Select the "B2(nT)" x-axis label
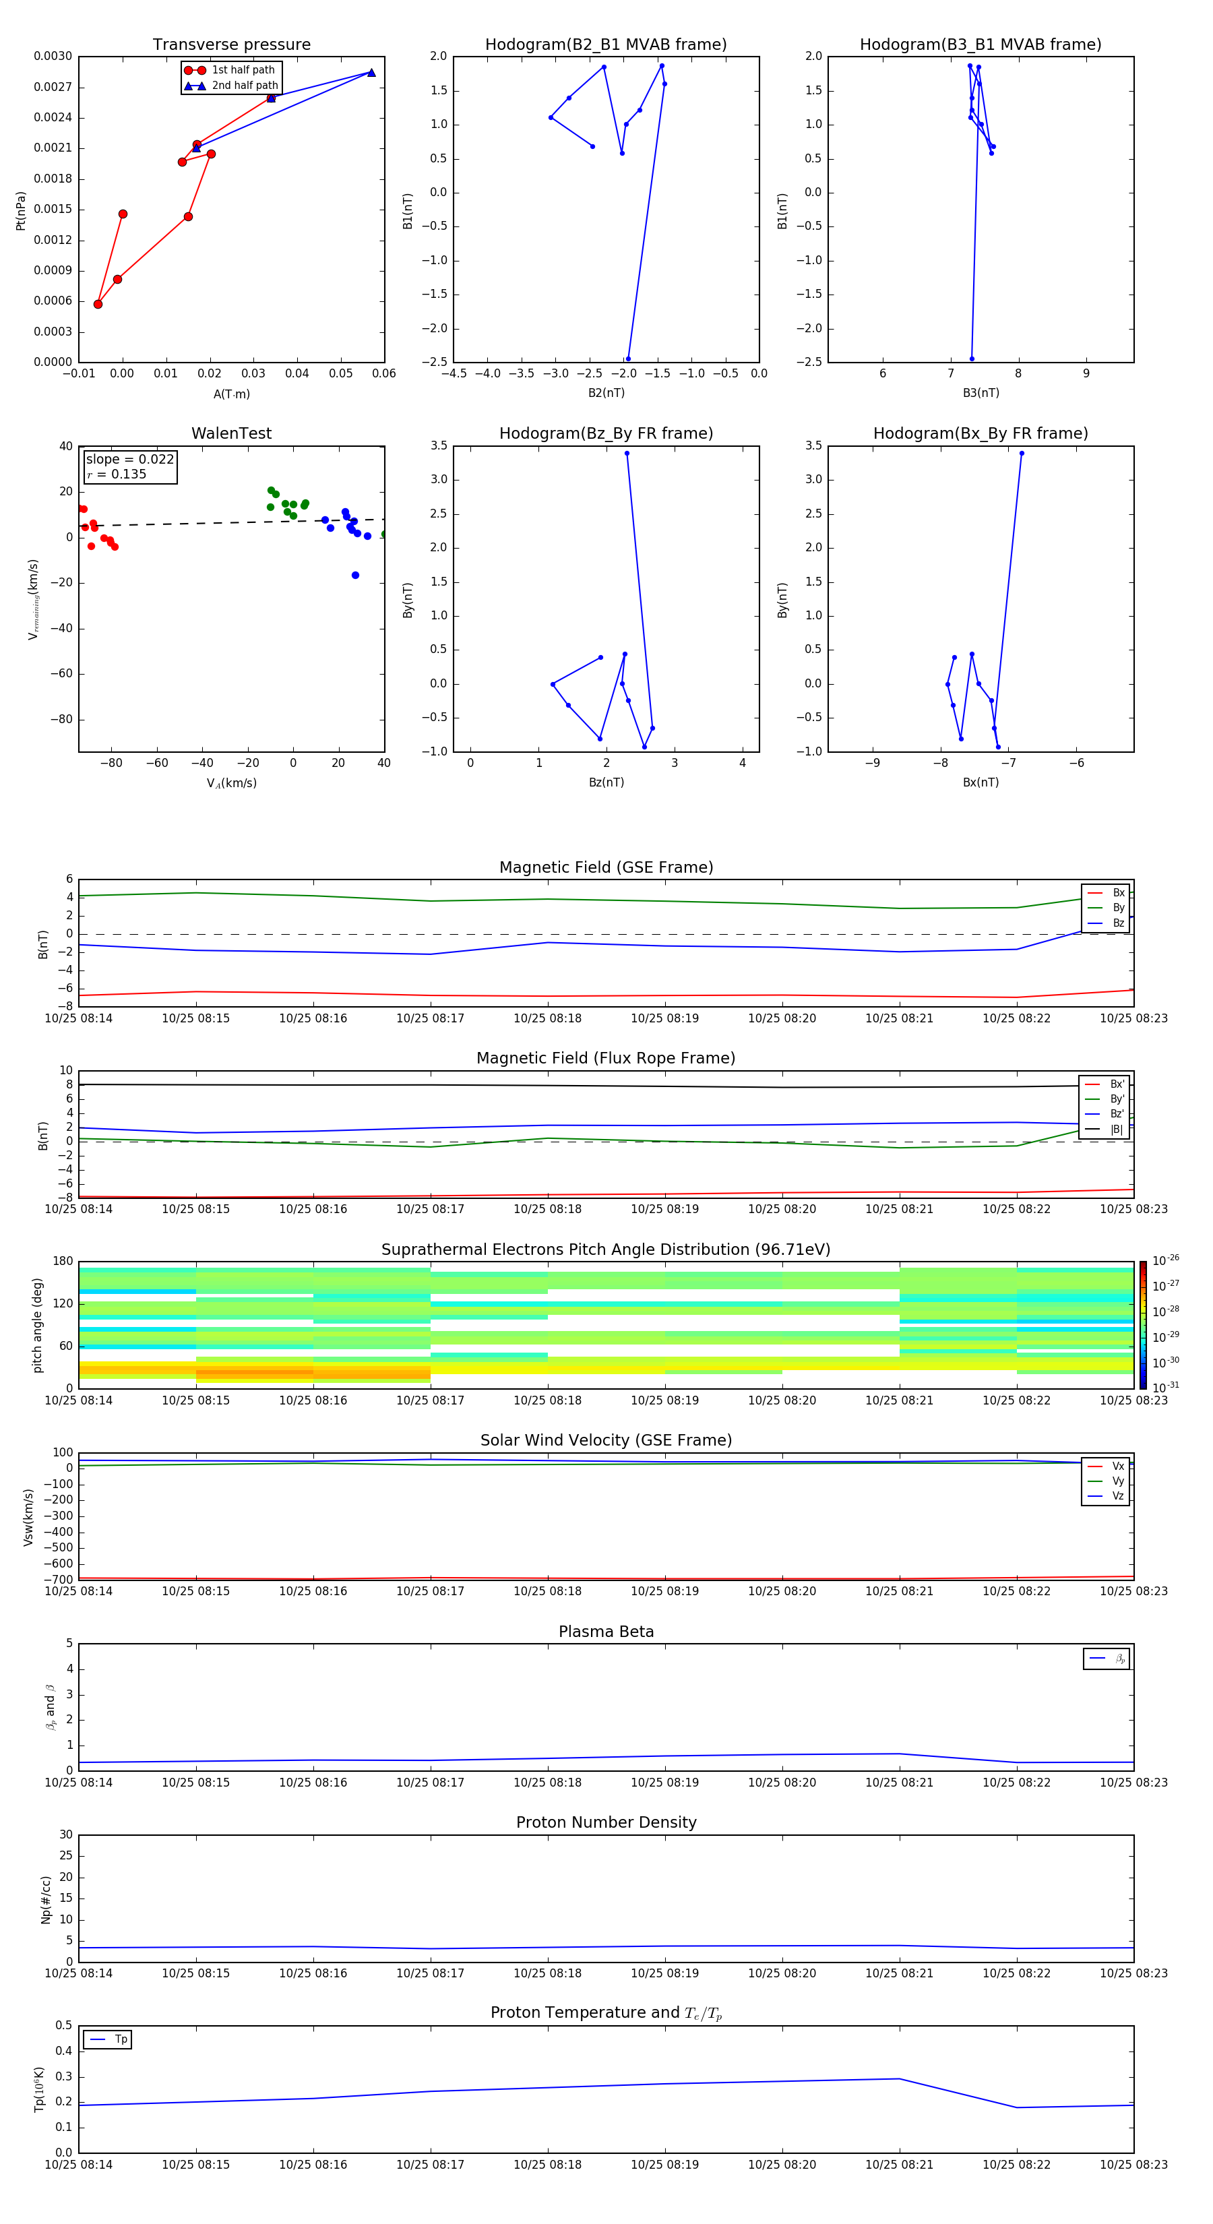Screen dimensions: 1213x2224 tap(606, 393)
